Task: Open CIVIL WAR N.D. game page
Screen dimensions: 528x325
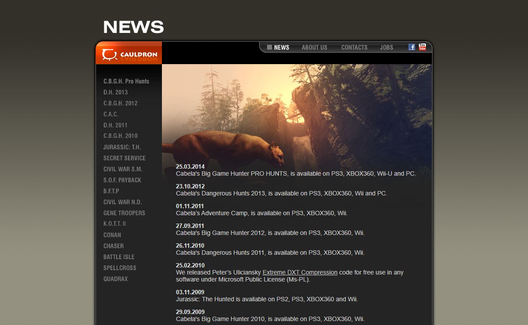Action: click(123, 202)
